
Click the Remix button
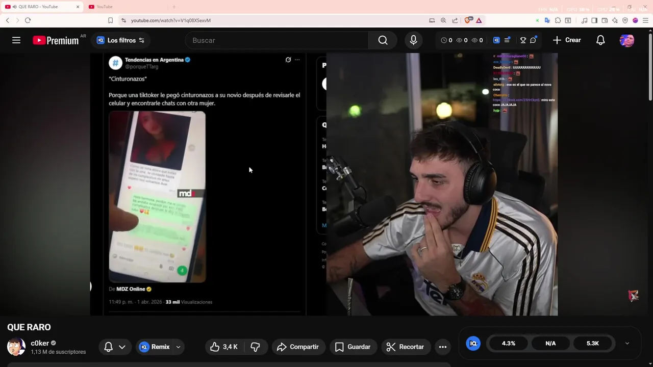(x=155, y=347)
